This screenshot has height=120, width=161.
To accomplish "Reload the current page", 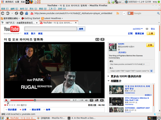I will [16, 13].
